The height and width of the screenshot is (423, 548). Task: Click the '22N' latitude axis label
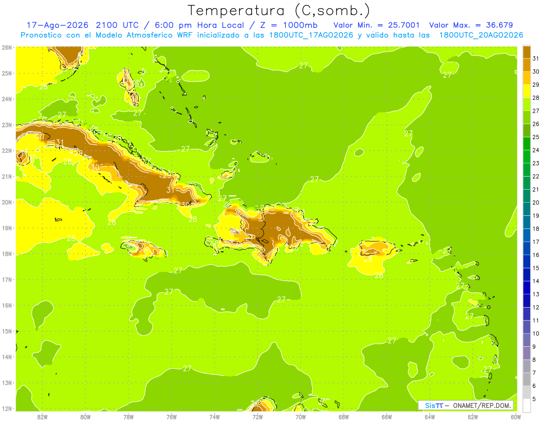pyautogui.click(x=7, y=151)
